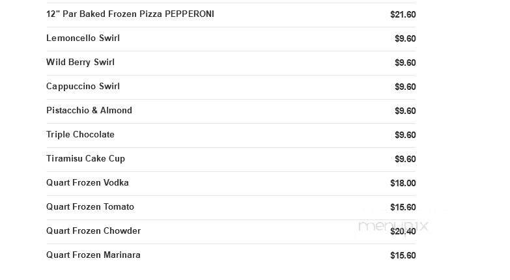
Task: Click the $15.60 price for Frozen Tomato
Action: (403, 207)
